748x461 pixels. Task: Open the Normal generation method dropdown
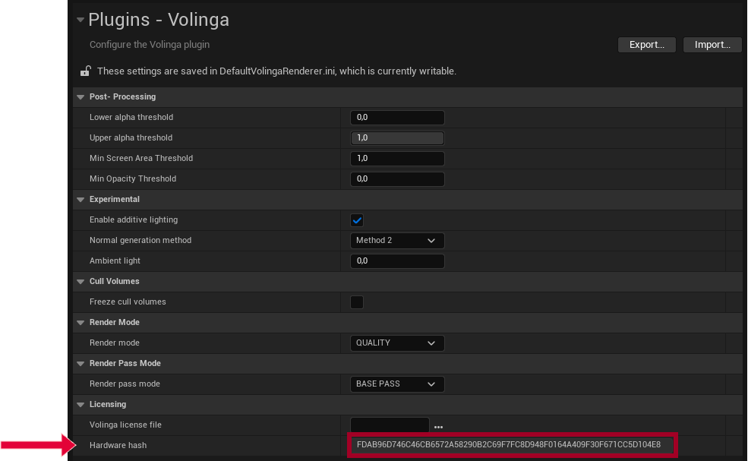pyautogui.click(x=397, y=241)
